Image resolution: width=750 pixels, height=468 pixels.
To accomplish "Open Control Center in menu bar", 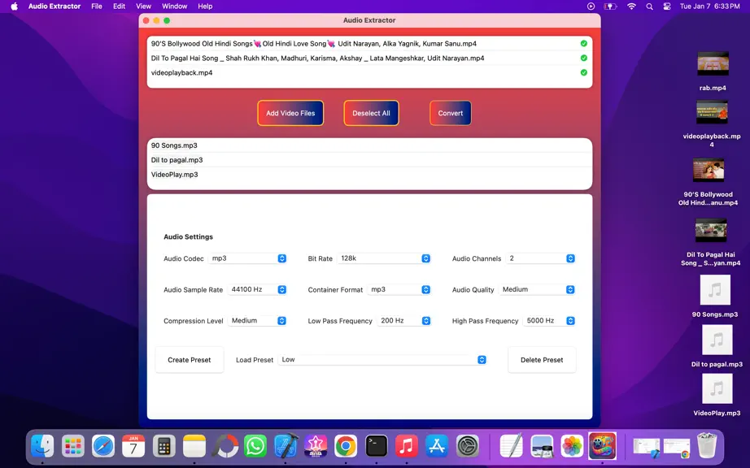I will (667, 6).
